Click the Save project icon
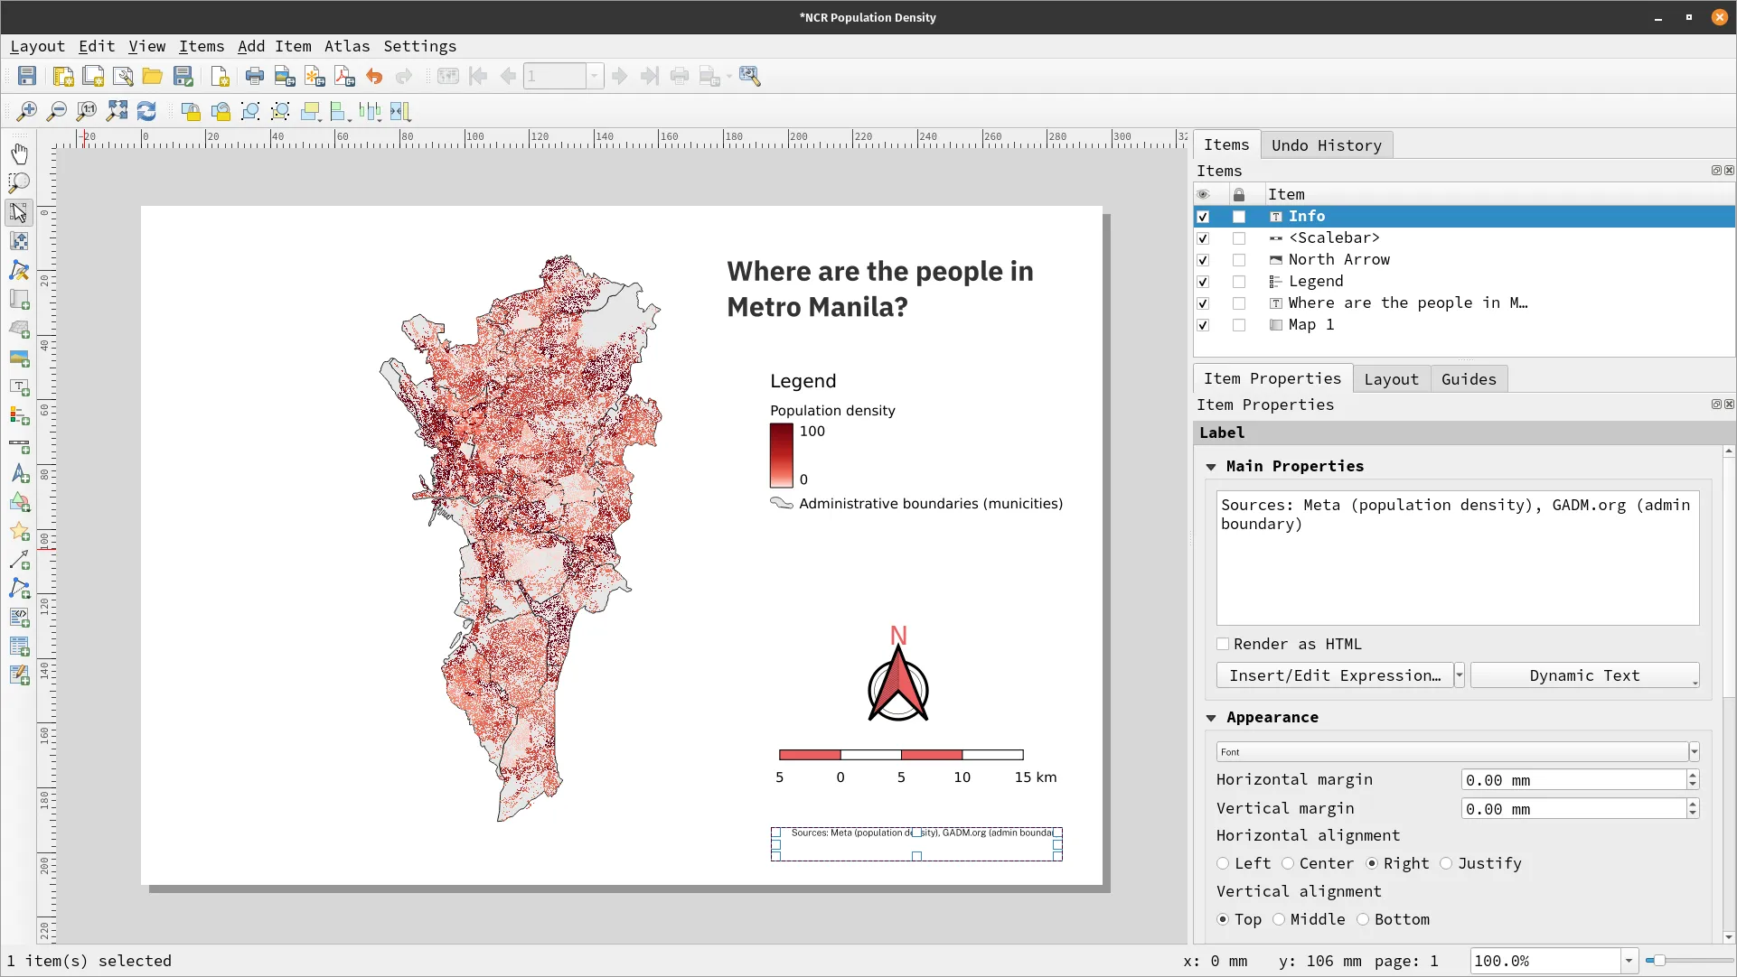The image size is (1737, 977). point(27,77)
